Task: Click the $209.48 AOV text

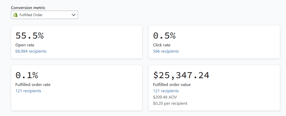Action: click(x=165, y=97)
